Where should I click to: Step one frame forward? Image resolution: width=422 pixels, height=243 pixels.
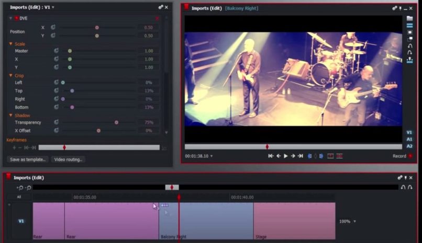(x=293, y=156)
